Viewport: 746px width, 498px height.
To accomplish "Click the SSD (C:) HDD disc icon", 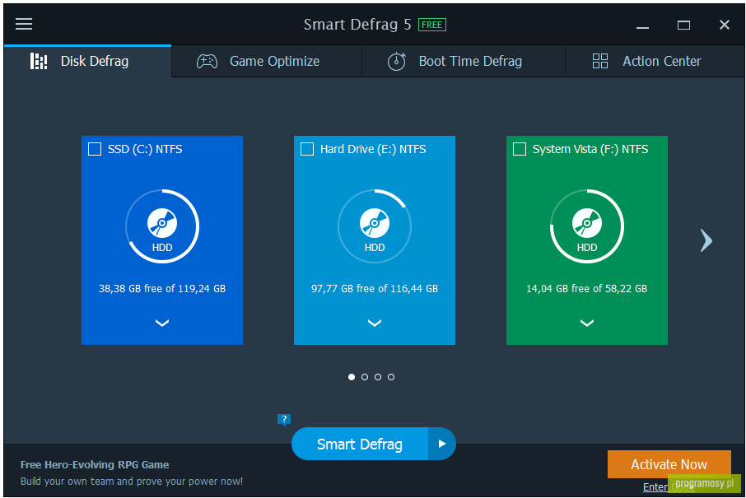I will [x=162, y=222].
